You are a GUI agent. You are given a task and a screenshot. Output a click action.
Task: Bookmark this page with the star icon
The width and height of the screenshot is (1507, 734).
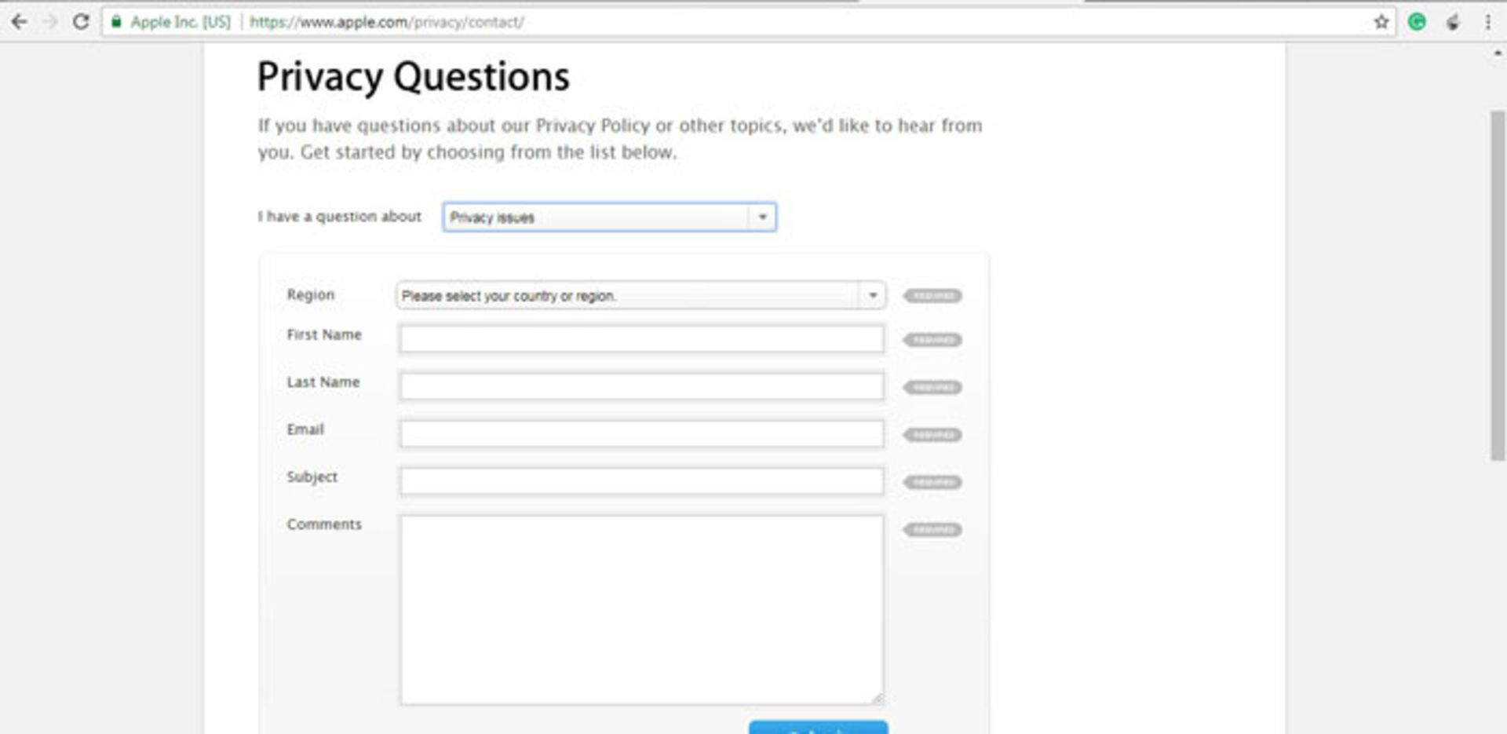(1381, 22)
